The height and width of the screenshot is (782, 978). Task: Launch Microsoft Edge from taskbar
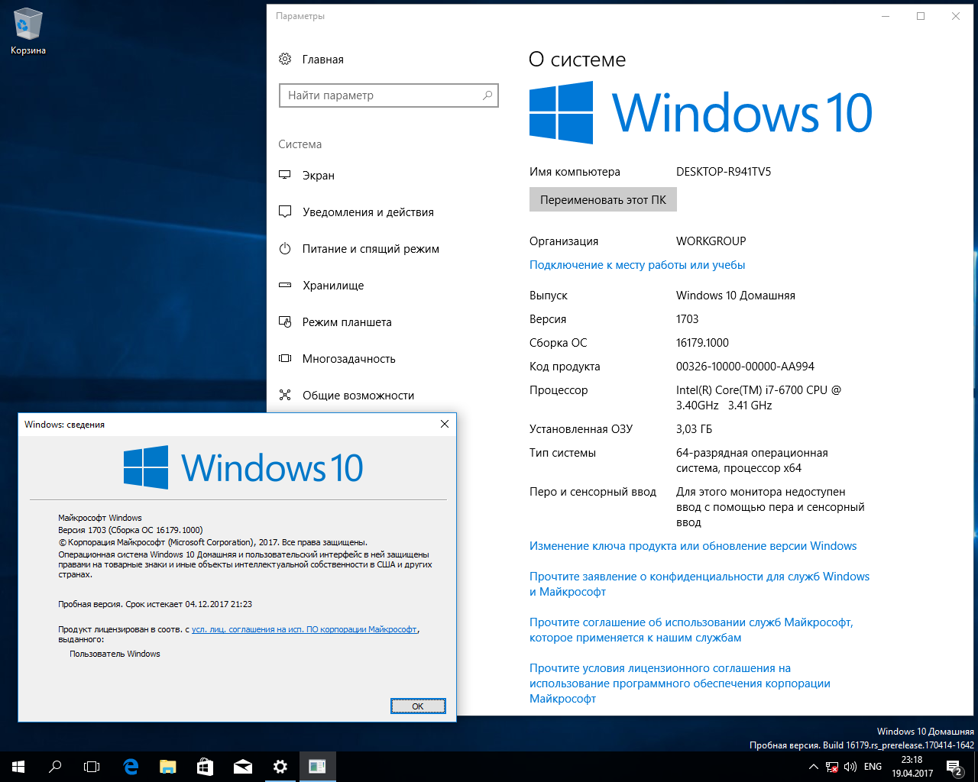[x=131, y=767]
